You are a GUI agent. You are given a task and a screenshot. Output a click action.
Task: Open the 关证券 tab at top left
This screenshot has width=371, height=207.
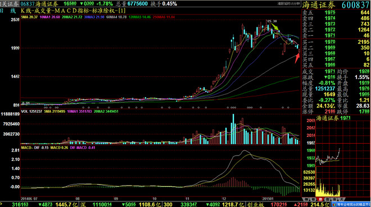(x=10, y=4)
